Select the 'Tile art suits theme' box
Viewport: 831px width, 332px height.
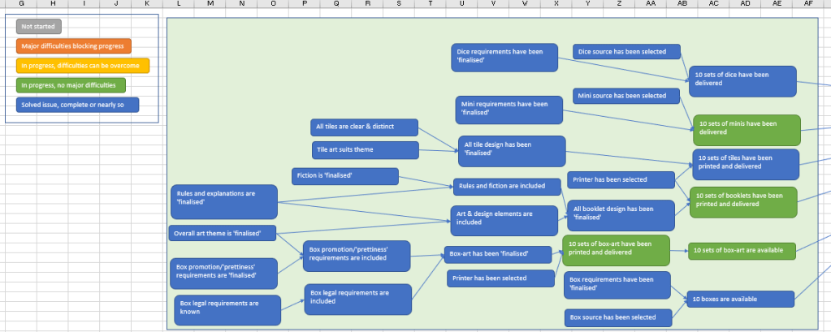click(x=365, y=150)
